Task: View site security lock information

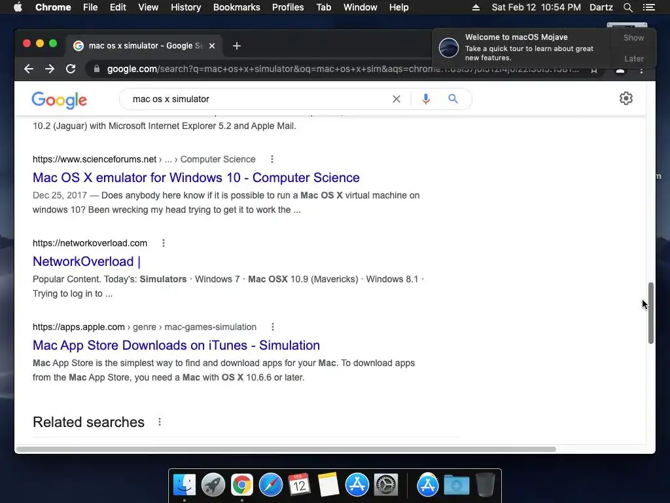Action: [x=97, y=69]
